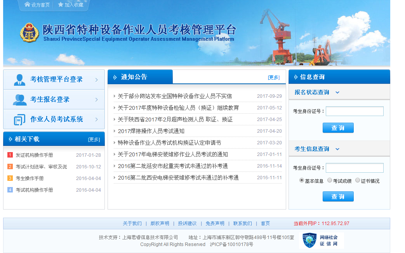Click the home icon beside 设为首页
This screenshot has height=253, width=405.
point(27,5)
